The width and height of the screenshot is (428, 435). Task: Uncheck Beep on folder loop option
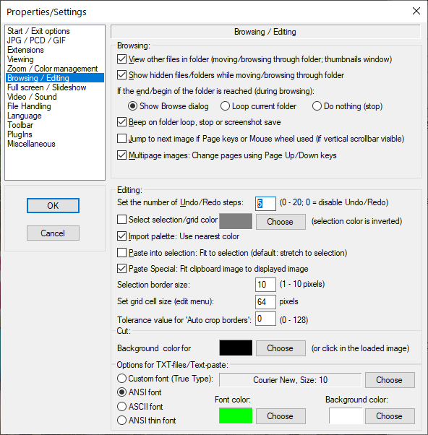pos(121,122)
